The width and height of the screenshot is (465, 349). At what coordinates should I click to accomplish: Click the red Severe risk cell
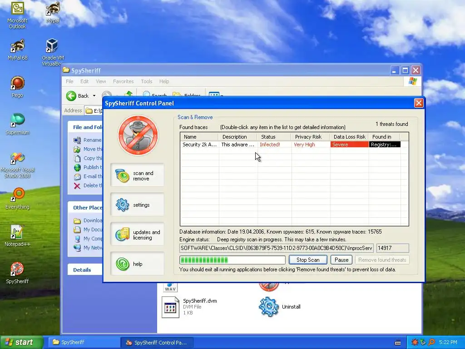coord(349,145)
